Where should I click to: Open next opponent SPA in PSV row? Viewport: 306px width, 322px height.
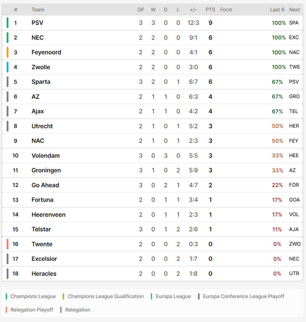(294, 23)
